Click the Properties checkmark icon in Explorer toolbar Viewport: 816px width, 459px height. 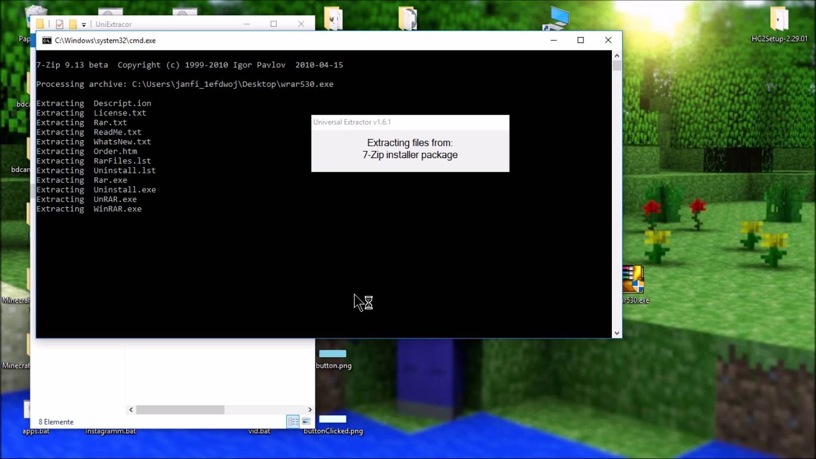pos(59,24)
